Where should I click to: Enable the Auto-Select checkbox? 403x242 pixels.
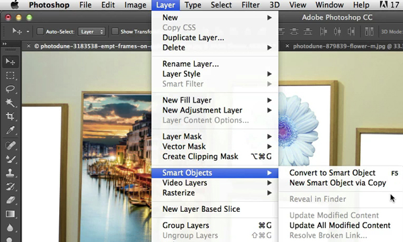click(x=40, y=32)
